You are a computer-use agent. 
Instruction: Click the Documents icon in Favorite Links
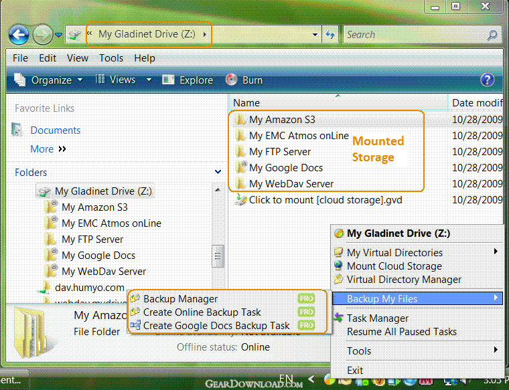pos(17,130)
